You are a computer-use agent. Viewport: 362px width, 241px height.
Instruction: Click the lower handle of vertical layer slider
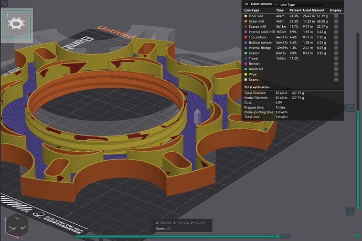358,207
